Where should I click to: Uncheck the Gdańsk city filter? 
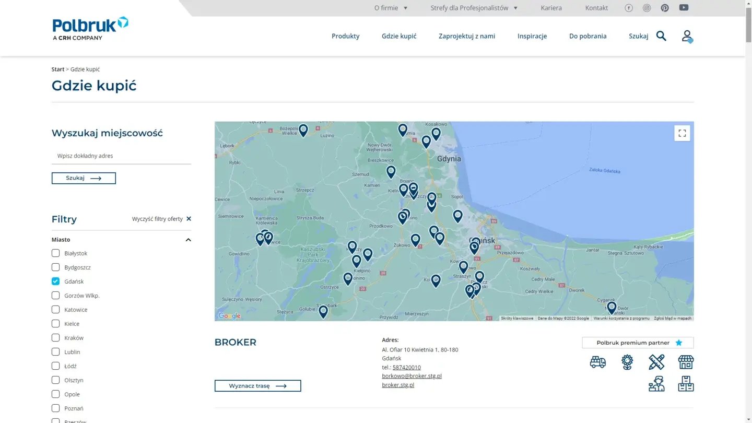(56, 281)
